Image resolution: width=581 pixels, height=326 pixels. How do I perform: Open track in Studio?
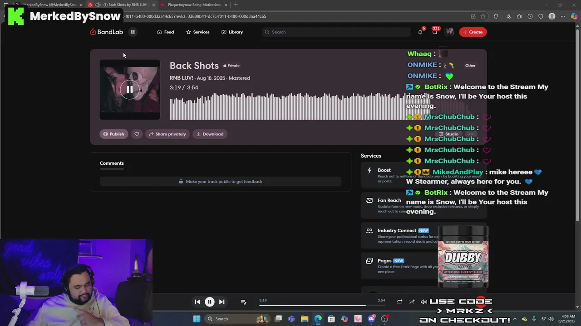click(x=448, y=134)
